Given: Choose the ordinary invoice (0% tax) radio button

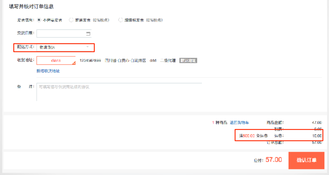Looking at the screenshot, I should pyautogui.click(x=71, y=20).
